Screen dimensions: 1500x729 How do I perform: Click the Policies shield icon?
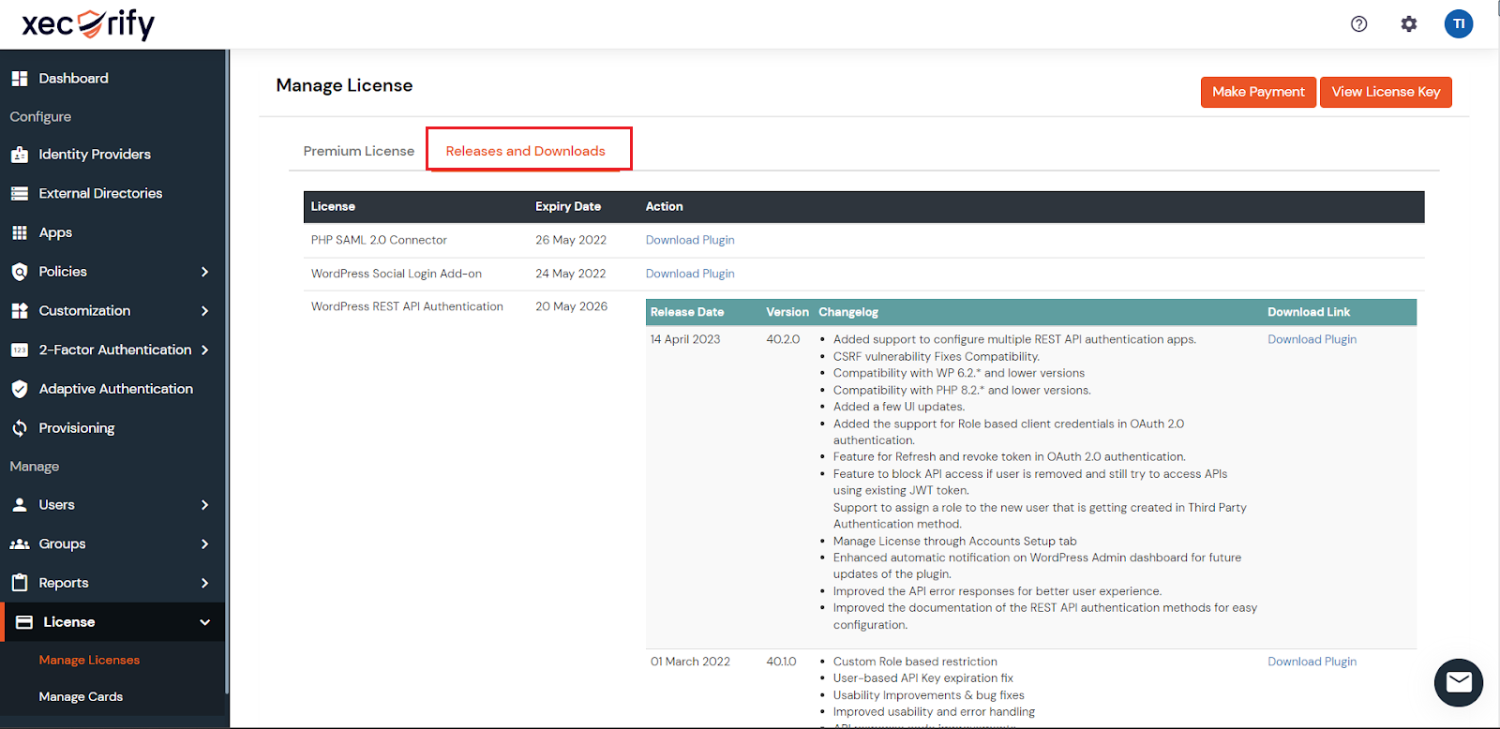click(x=19, y=272)
